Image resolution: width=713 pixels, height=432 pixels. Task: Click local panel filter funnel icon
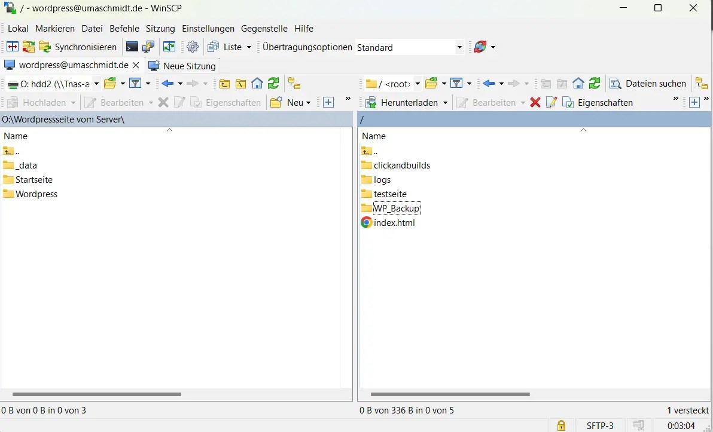coord(135,84)
